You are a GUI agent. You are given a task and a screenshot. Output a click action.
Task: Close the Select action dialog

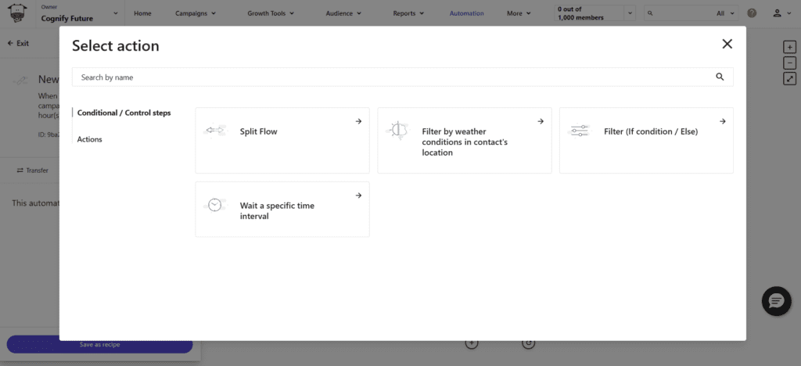click(727, 44)
